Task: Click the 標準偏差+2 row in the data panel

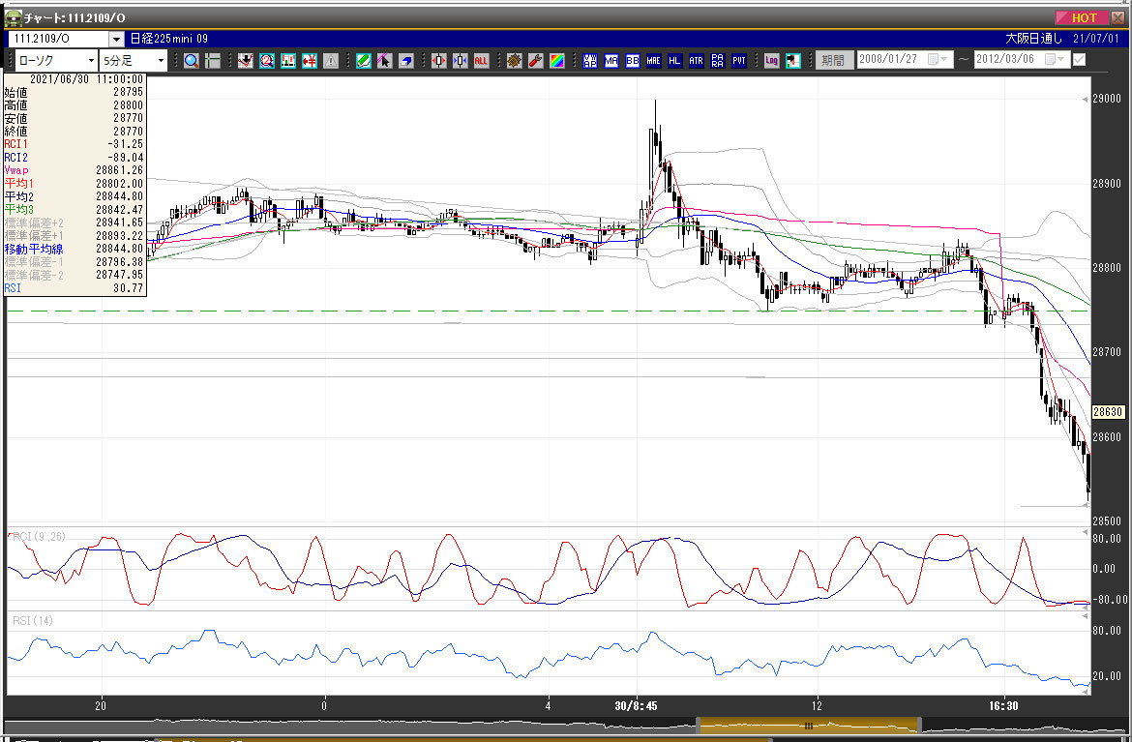Action: click(74, 223)
